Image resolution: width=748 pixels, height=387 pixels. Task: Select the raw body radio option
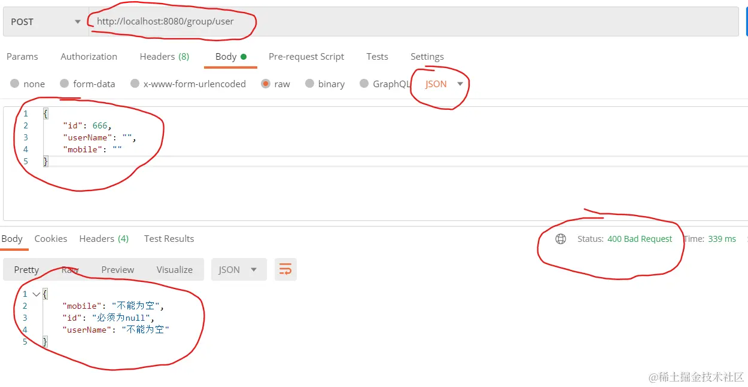266,84
